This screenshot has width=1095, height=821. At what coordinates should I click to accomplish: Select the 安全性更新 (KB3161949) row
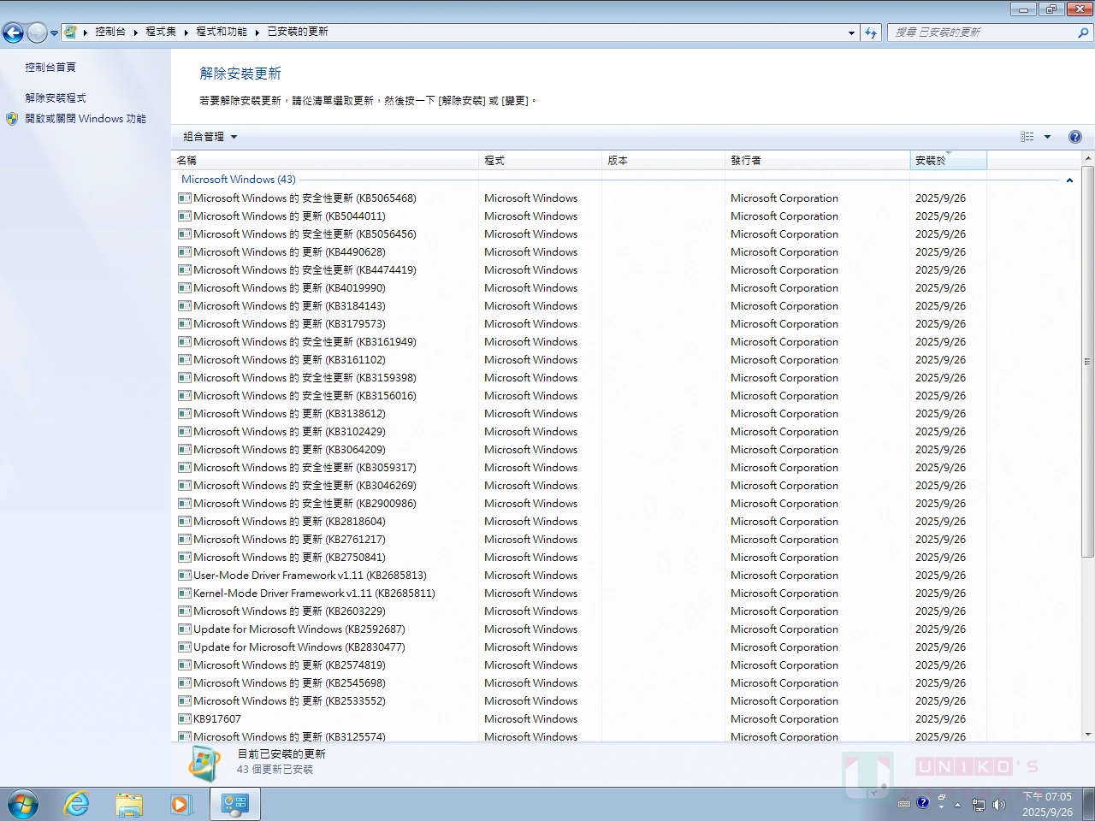(x=580, y=342)
